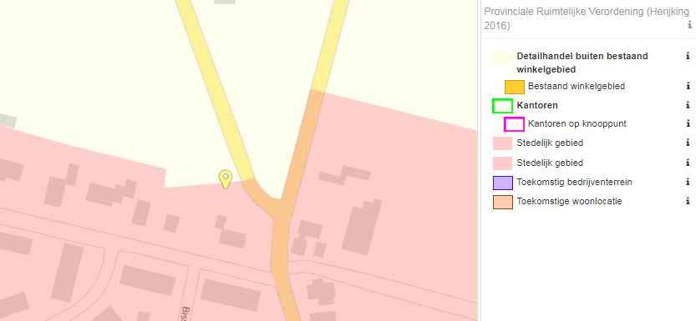Show info for Detailhandel buiten bestaand winkelgebied
696x321 pixels.
tap(688, 56)
